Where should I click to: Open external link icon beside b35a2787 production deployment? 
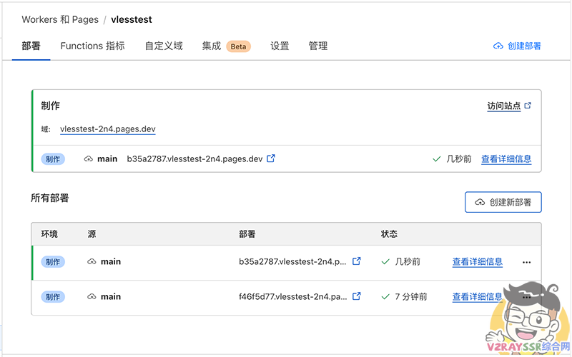coord(271,159)
